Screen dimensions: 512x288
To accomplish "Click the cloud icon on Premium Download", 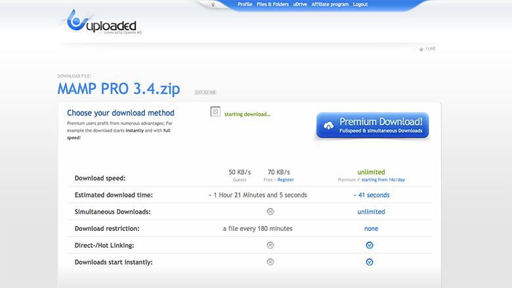I will tap(328, 125).
